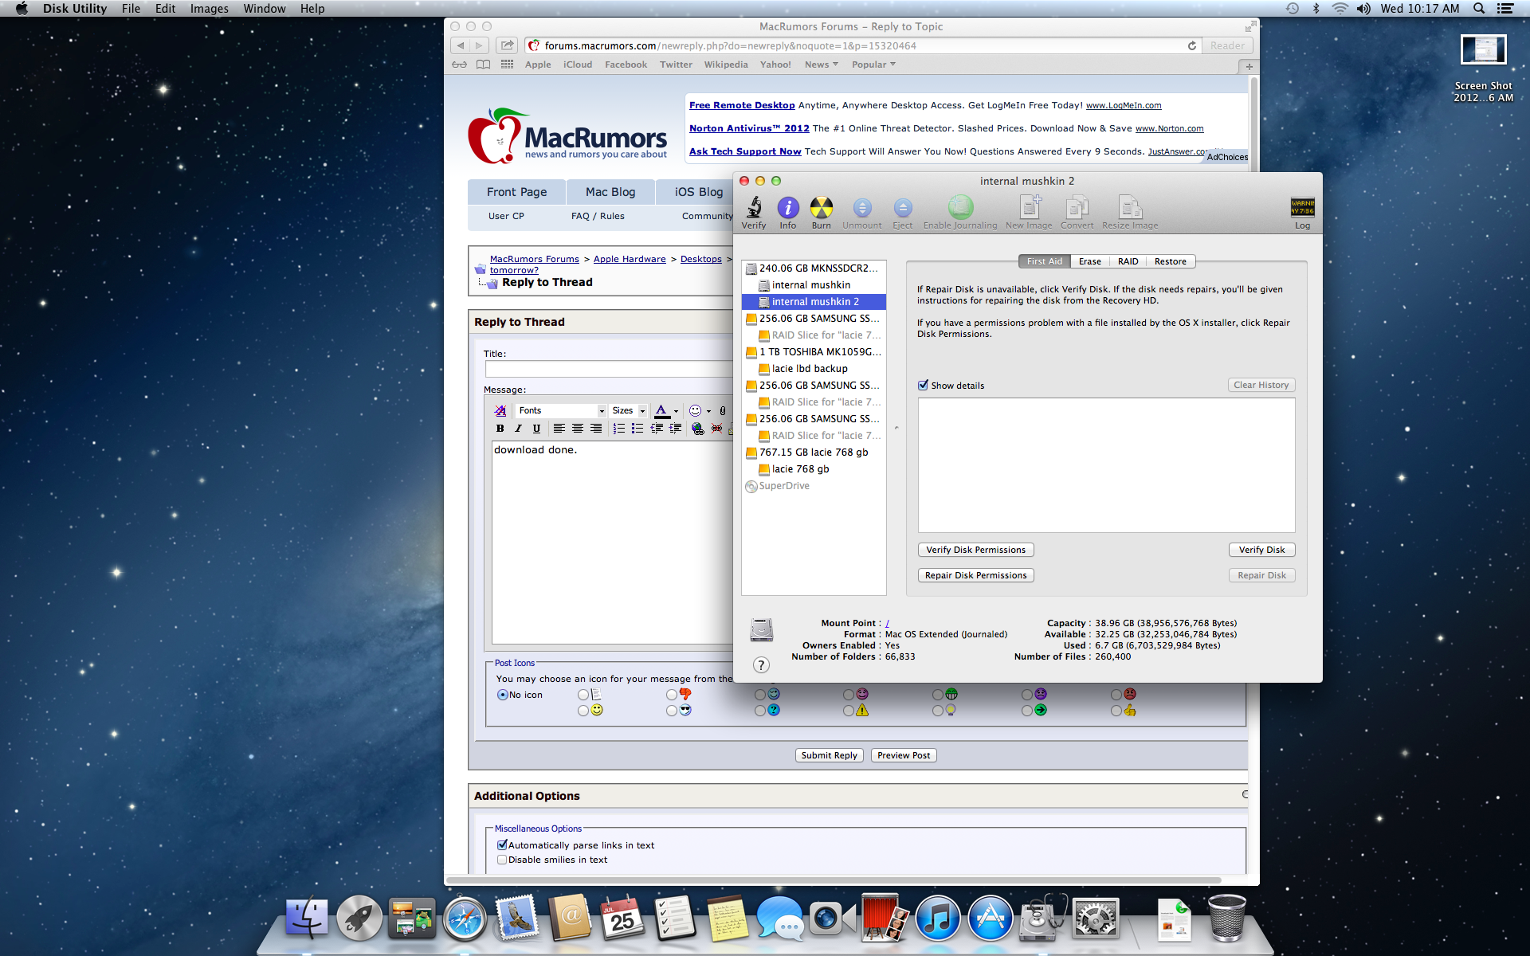Apply the text color A swatch
The width and height of the screenshot is (1530, 956).
(x=661, y=411)
